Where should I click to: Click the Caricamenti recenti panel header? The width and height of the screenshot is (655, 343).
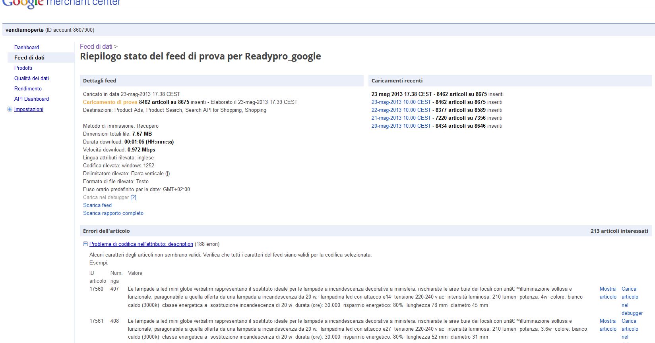coord(510,80)
